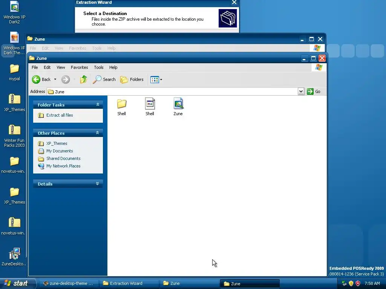Select the XP_Themes zip desktop icon

click(x=14, y=103)
